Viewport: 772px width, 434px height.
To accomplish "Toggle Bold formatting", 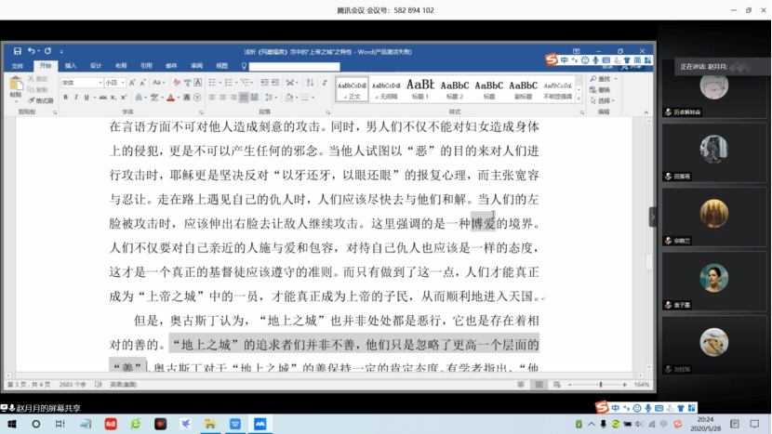I will click(66, 98).
